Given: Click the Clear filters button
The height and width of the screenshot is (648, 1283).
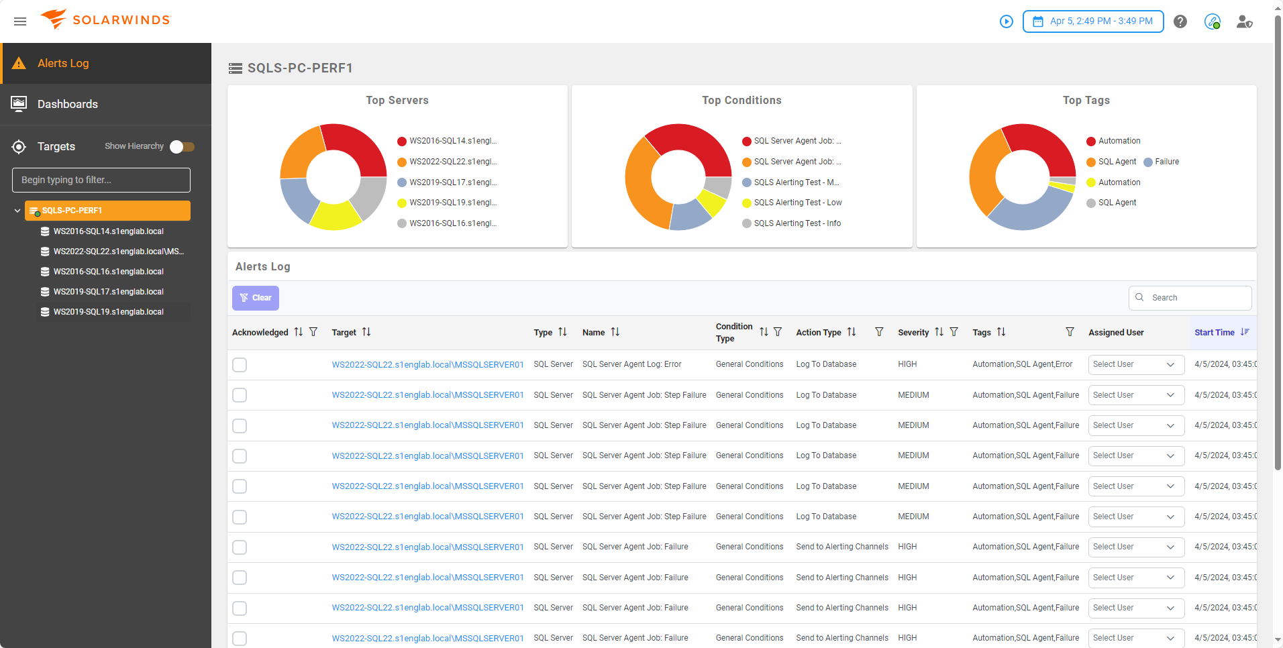Looking at the screenshot, I should click(256, 298).
